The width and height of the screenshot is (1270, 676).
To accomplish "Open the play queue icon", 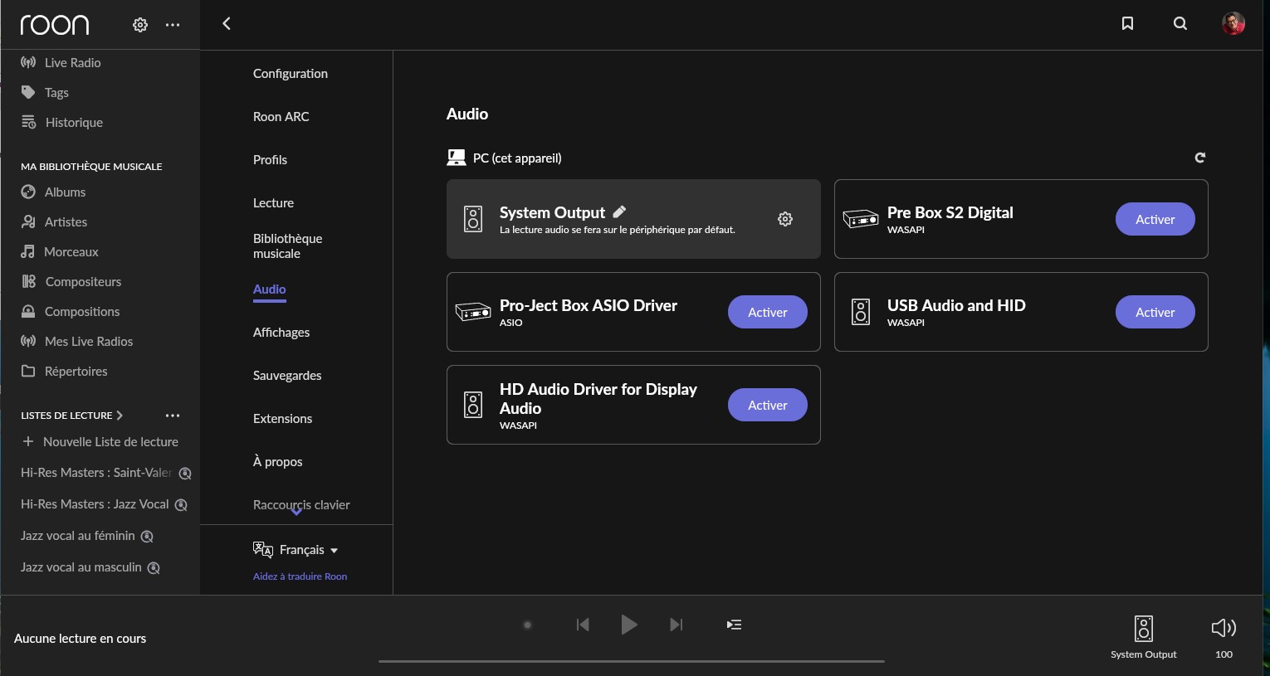I will pos(734,625).
